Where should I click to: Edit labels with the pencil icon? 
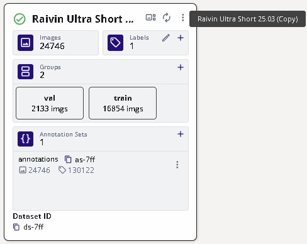(x=166, y=38)
